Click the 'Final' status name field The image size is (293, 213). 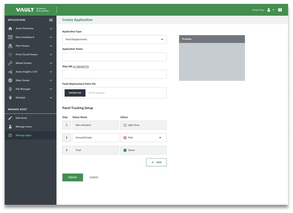tap(96, 150)
